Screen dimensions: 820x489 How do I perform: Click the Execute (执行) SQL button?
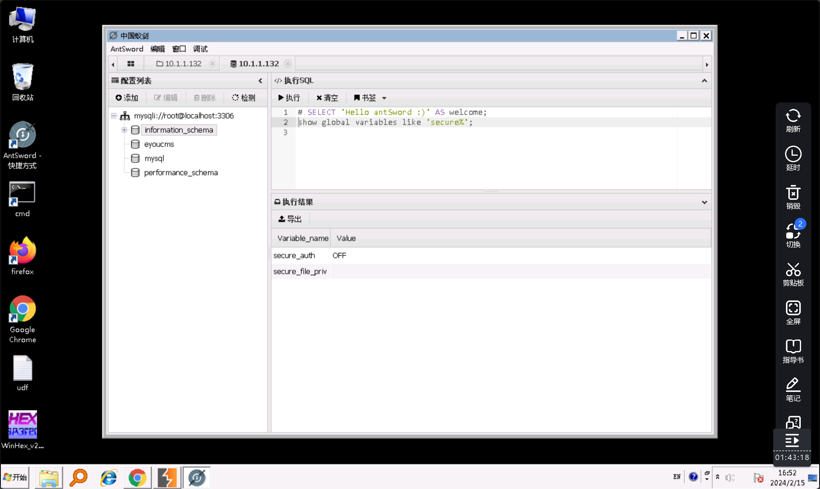(x=289, y=98)
